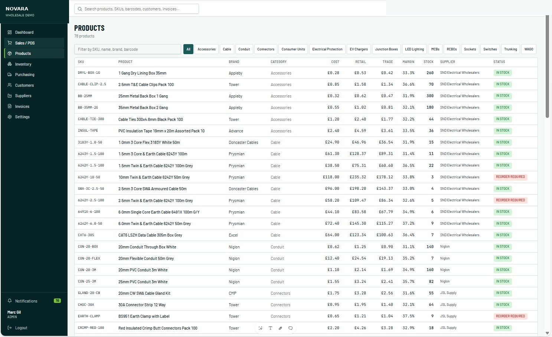Open Suppliers via its sidebar icon
The width and height of the screenshot is (552, 337).
[x=10, y=96]
